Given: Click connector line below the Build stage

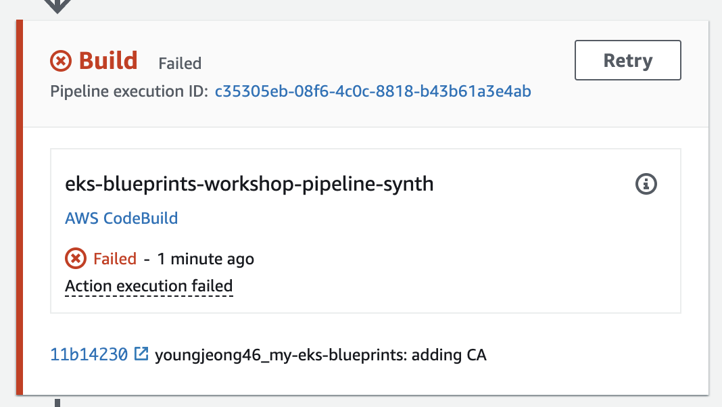Looking at the screenshot, I should [x=57, y=402].
